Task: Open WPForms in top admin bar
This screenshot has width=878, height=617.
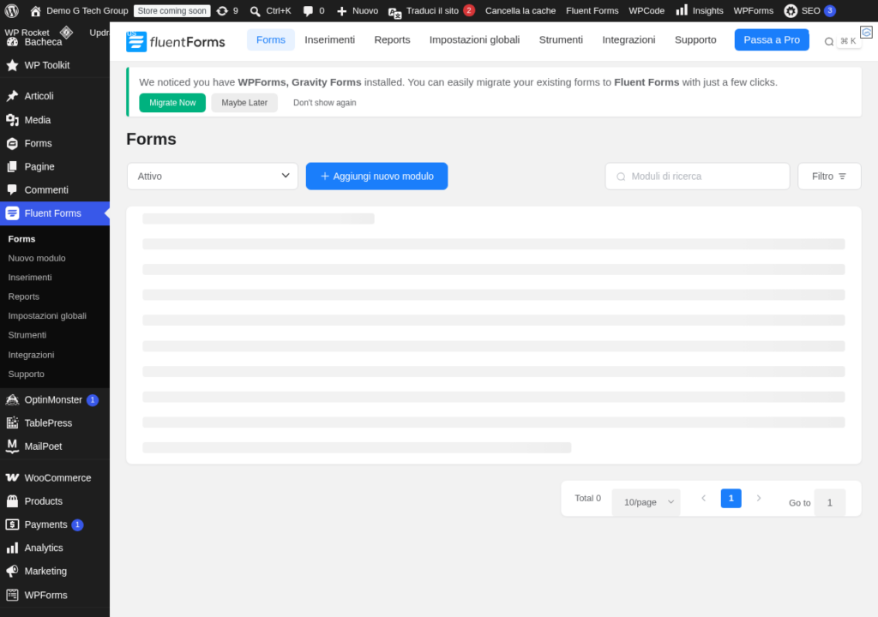Action: [x=753, y=10]
